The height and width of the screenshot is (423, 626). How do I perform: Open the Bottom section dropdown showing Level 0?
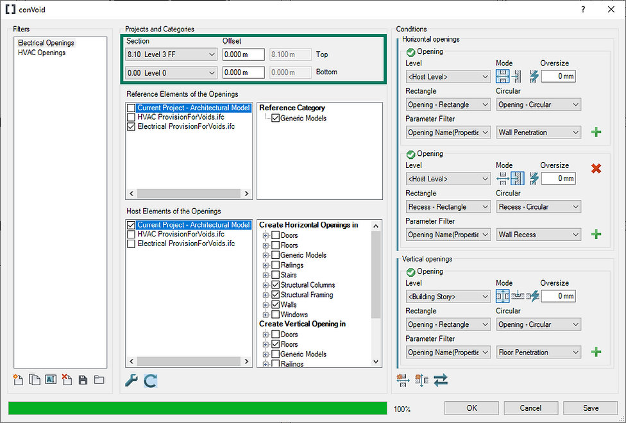tap(171, 72)
